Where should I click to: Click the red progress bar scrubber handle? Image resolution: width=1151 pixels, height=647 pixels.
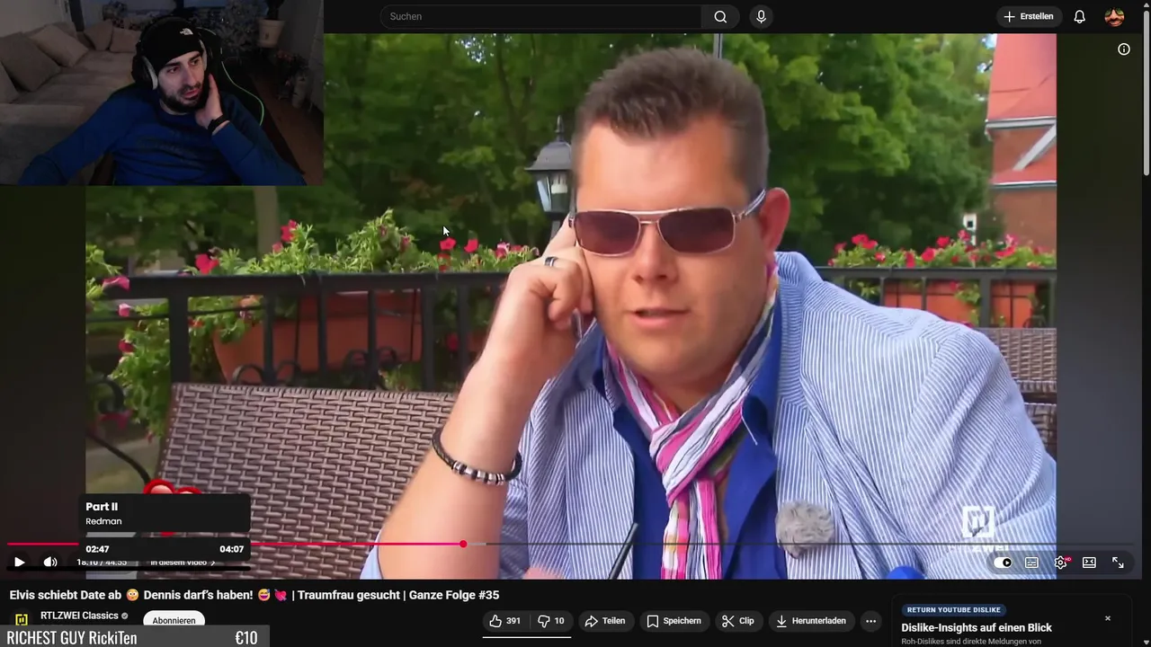click(463, 545)
